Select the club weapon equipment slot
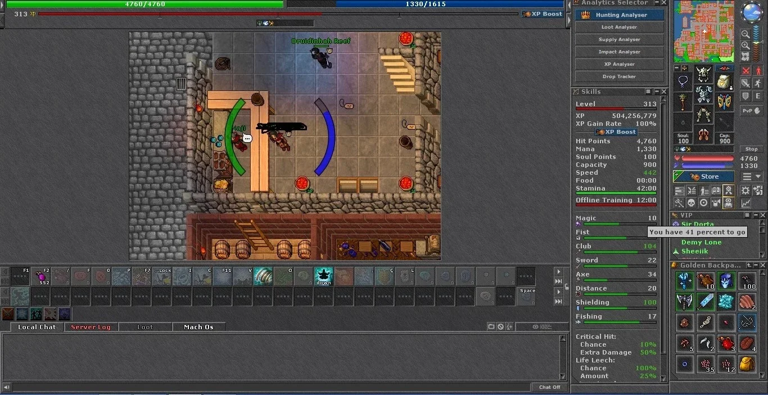The width and height of the screenshot is (768, 395). pos(683,102)
